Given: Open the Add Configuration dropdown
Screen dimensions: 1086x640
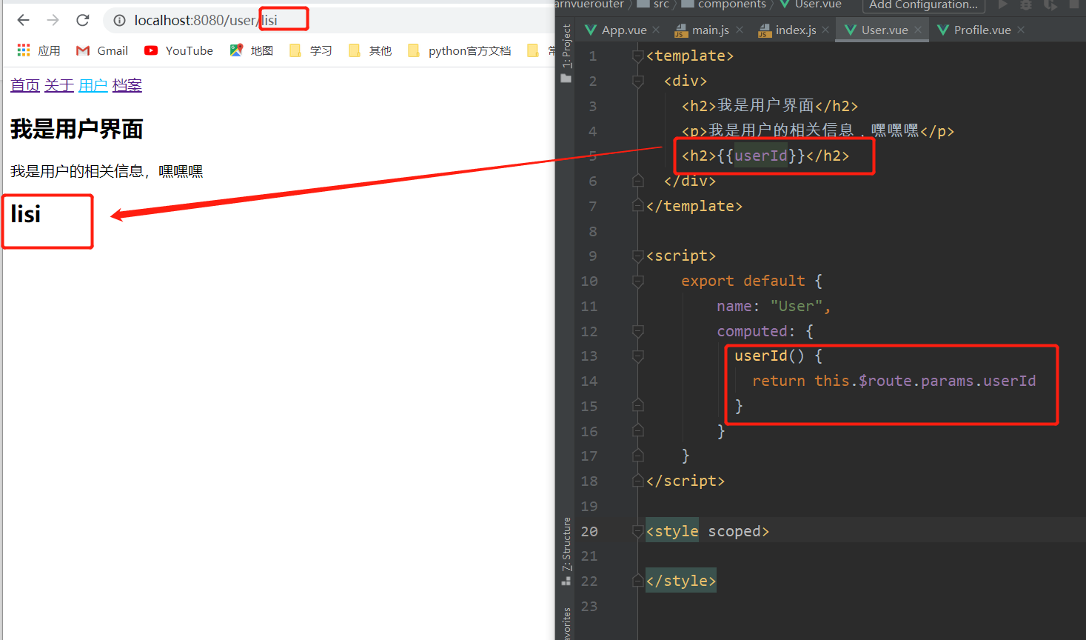Looking at the screenshot, I should click(923, 5).
